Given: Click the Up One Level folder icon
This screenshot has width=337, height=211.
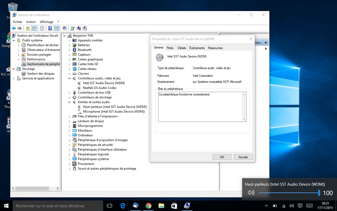Looking at the screenshot, I should [28, 28].
